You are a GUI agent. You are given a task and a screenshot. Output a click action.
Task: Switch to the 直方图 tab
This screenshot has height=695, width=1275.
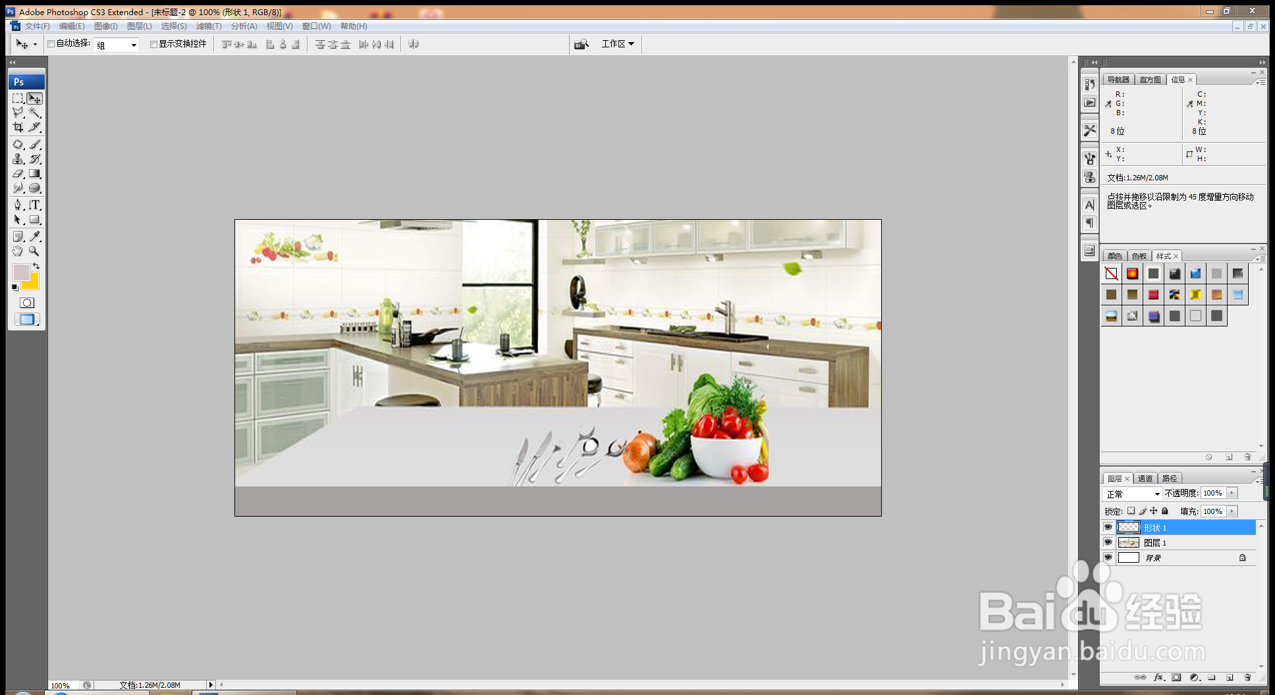(1150, 80)
